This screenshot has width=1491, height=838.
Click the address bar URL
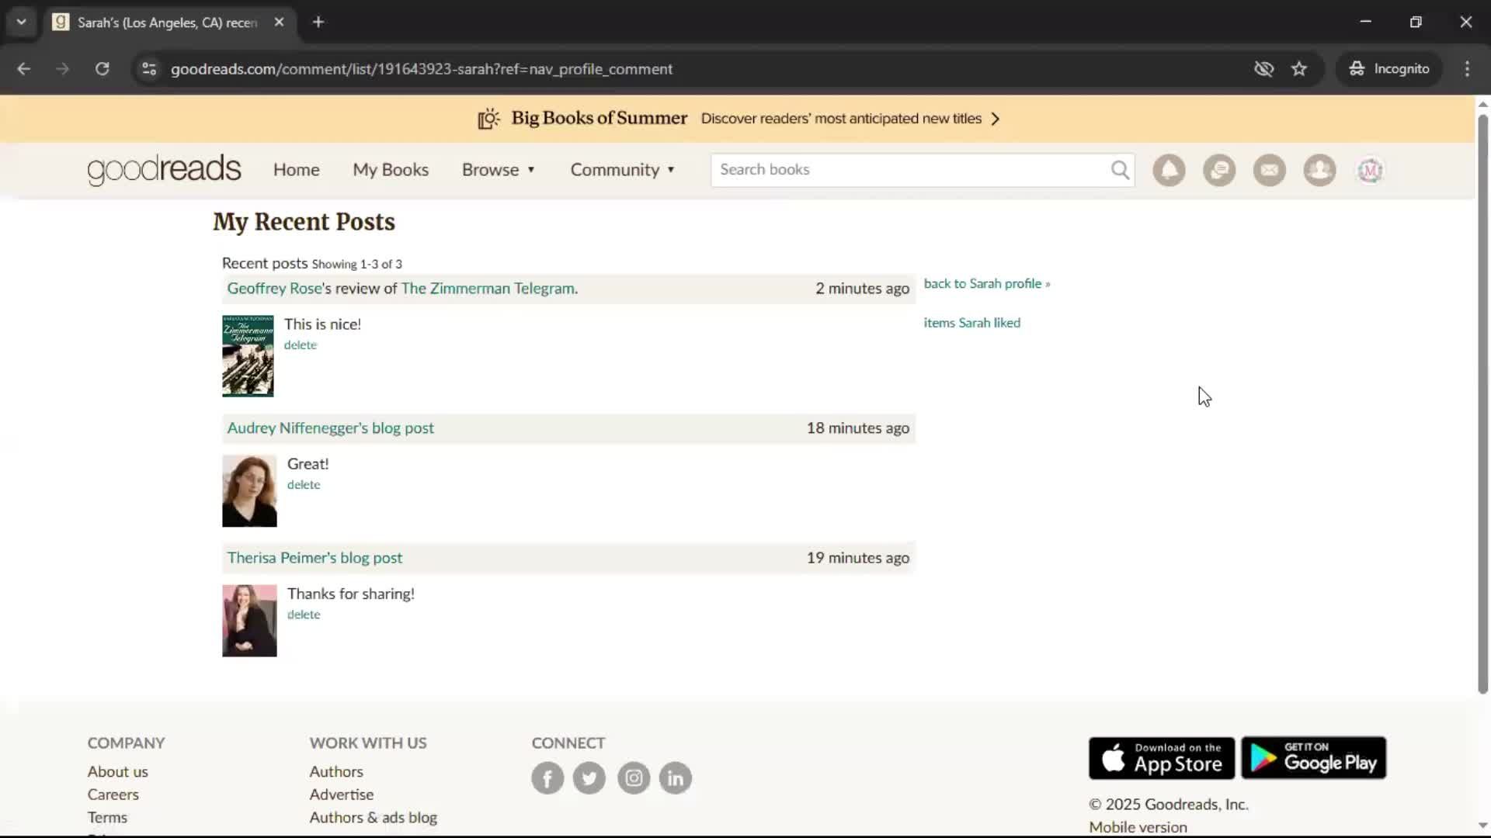(422, 68)
